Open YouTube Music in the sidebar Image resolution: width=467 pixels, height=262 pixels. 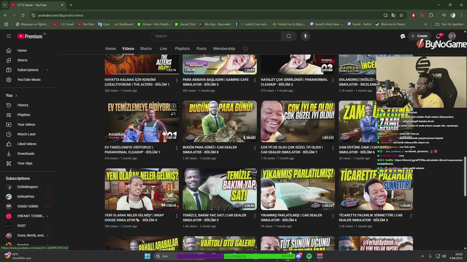29,80
